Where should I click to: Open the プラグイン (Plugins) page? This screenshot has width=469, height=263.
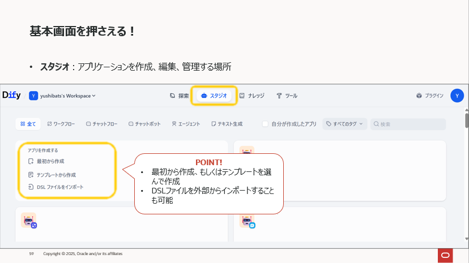click(x=429, y=96)
